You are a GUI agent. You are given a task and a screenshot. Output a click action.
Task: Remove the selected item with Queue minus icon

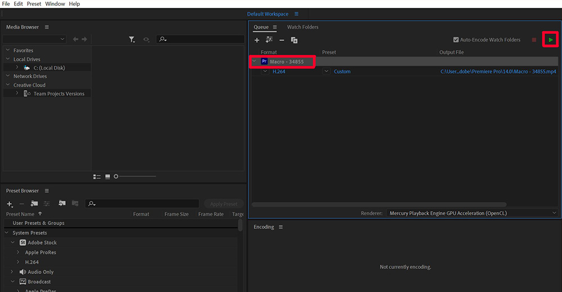tap(282, 40)
